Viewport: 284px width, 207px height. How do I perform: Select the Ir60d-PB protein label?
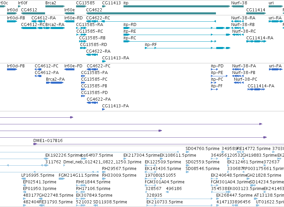coord(16,66)
